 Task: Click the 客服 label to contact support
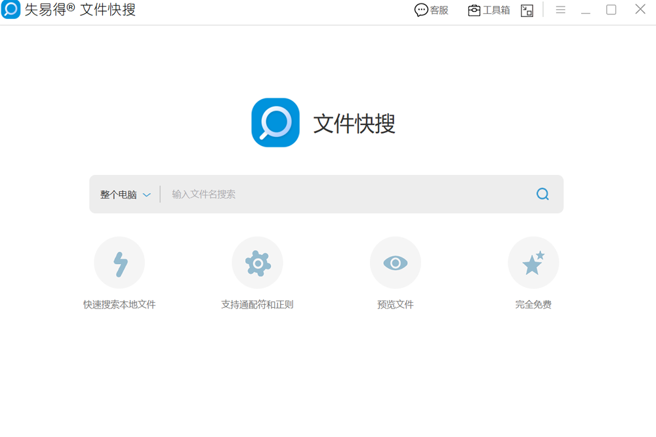point(438,10)
